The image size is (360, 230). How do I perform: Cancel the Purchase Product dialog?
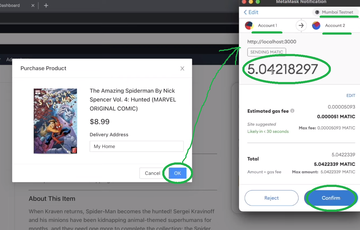click(x=152, y=173)
